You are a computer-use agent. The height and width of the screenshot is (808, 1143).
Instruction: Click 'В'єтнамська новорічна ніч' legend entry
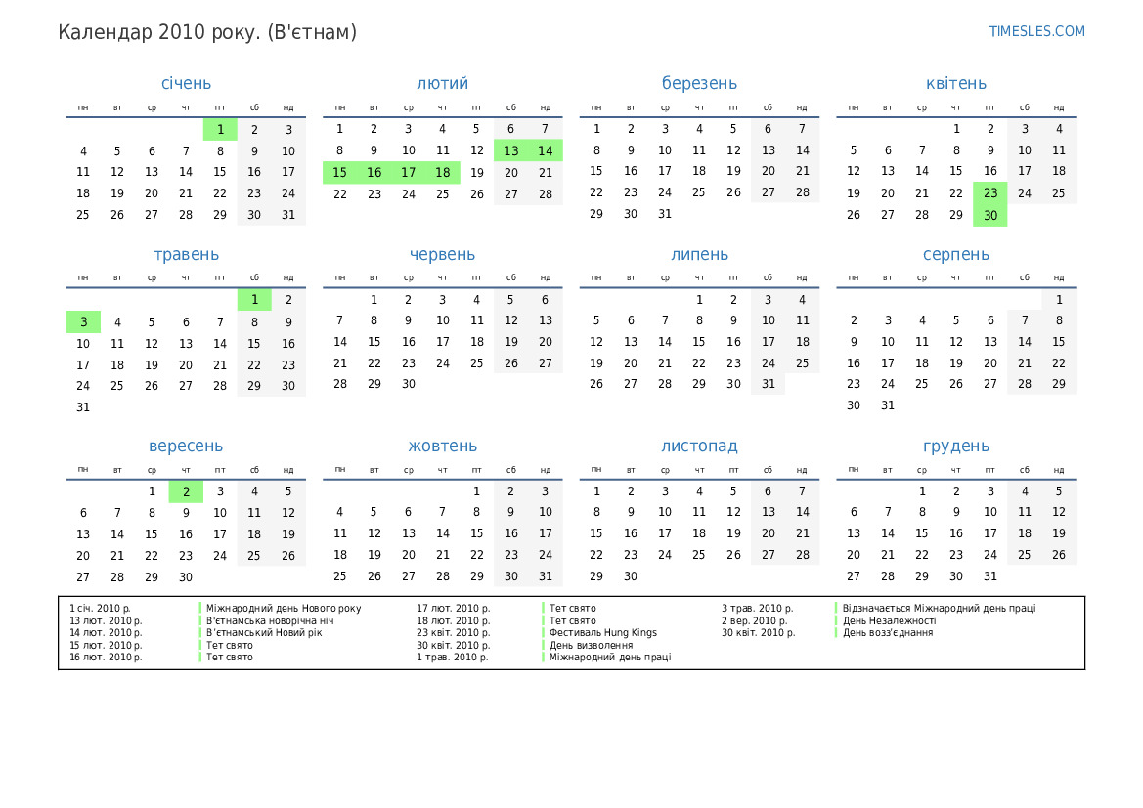point(270,621)
